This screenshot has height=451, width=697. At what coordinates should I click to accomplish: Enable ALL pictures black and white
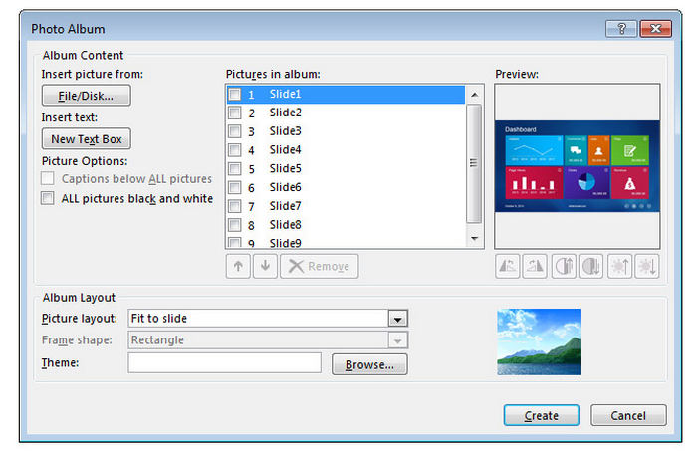coord(48,198)
